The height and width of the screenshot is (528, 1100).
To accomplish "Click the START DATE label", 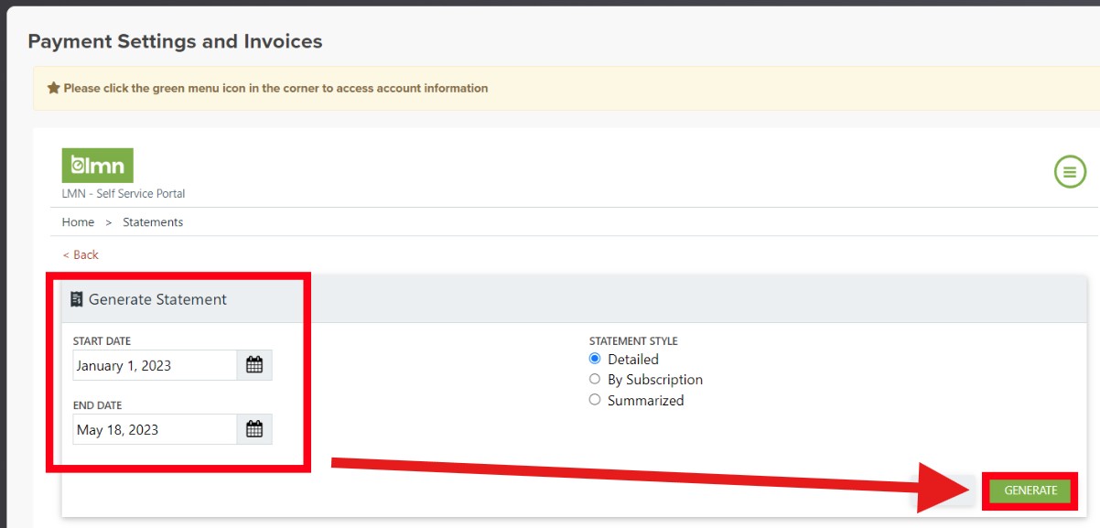I will (102, 341).
